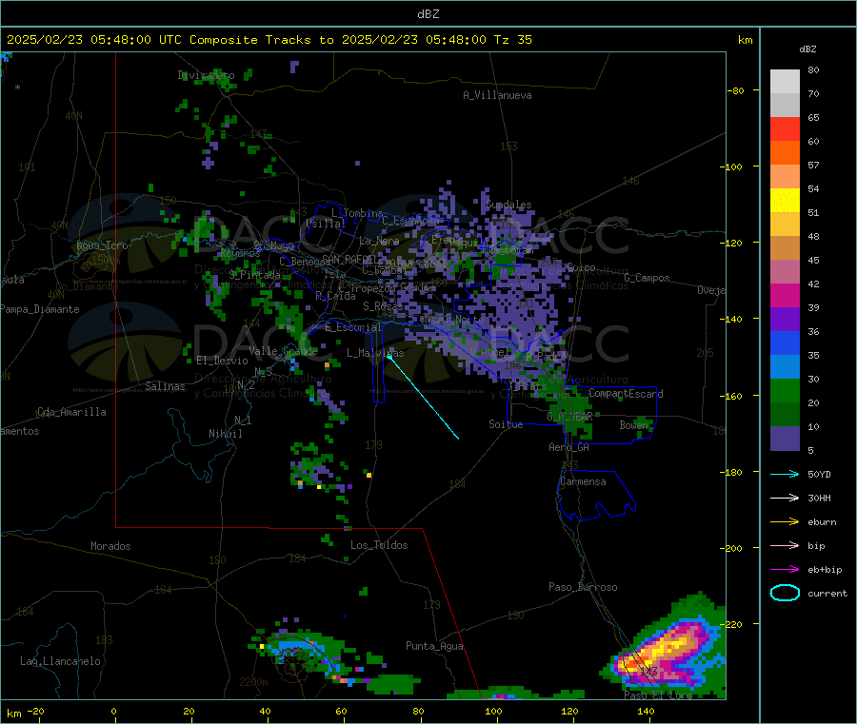Click the 'E_Escorial' place label
The width and height of the screenshot is (857, 724).
(x=353, y=327)
